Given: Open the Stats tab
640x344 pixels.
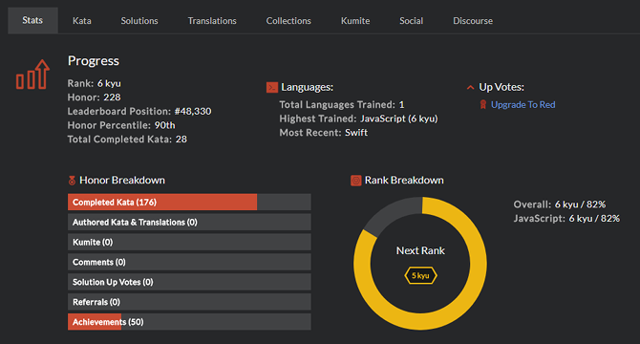Looking at the screenshot, I should click(x=32, y=20).
